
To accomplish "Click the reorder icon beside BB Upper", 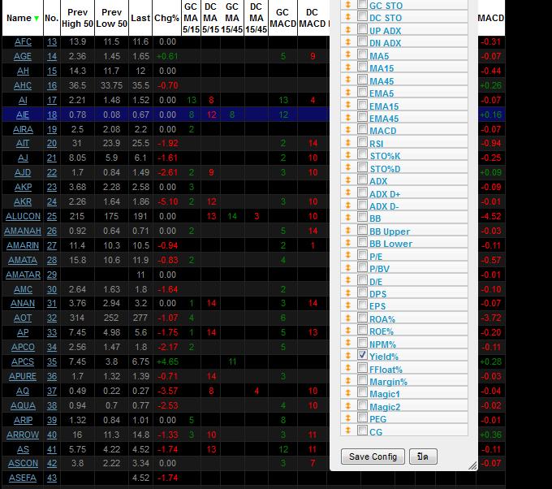I will pyautogui.click(x=347, y=230).
